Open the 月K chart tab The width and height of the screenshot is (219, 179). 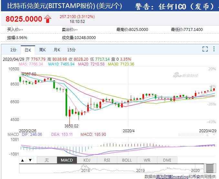point(57,50)
